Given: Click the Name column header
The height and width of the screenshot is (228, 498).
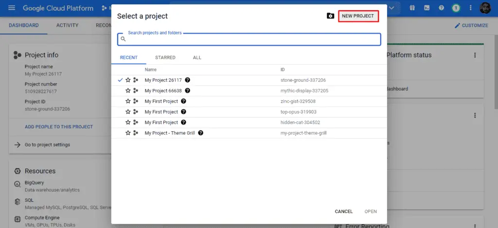Looking at the screenshot, I should (151, 70).
